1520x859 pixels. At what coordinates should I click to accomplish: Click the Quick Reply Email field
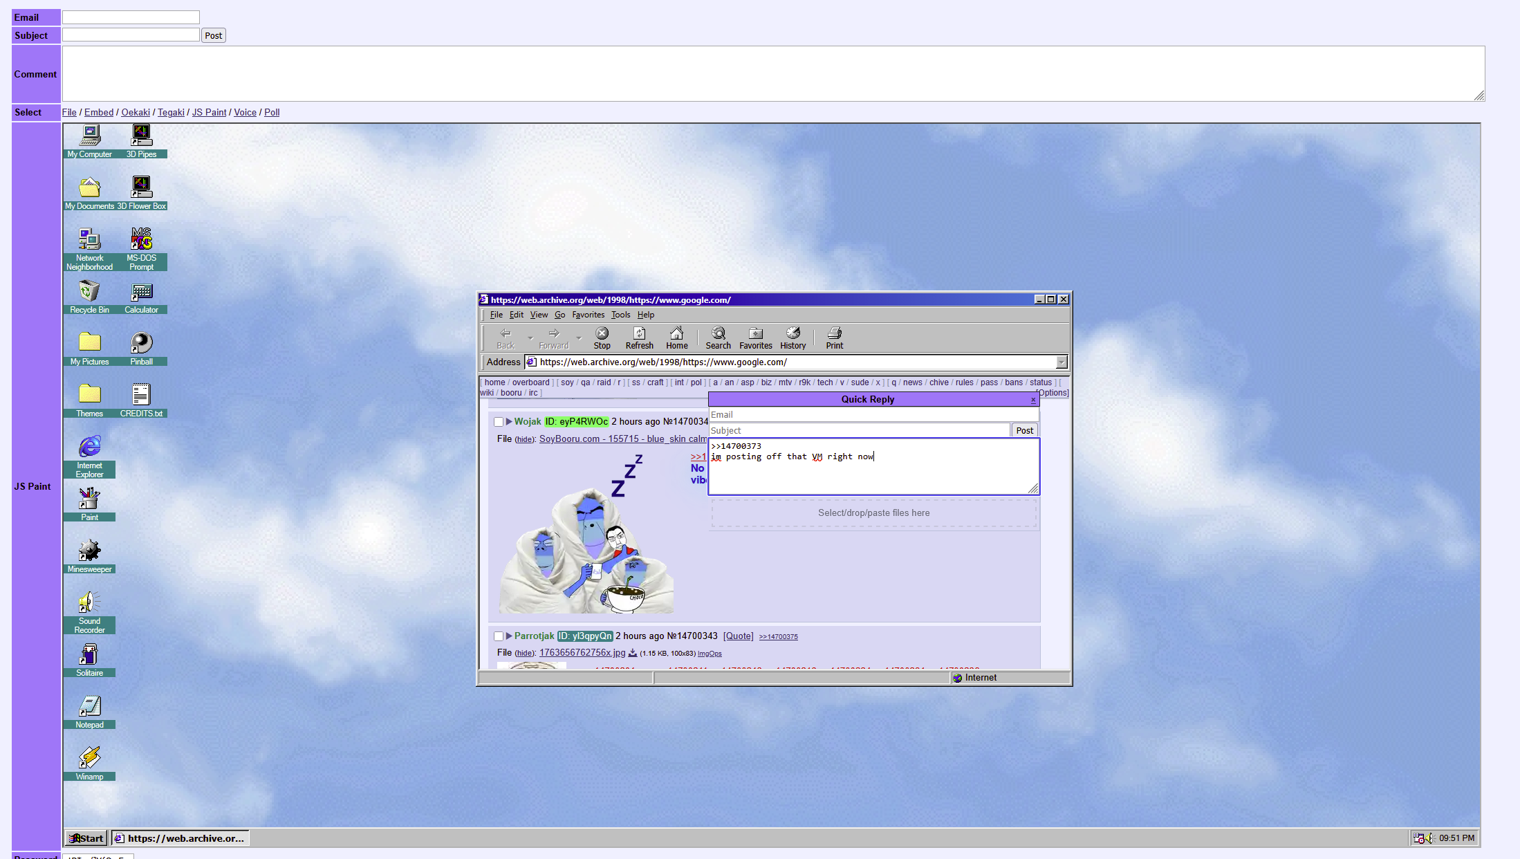[x=873, y=415]
